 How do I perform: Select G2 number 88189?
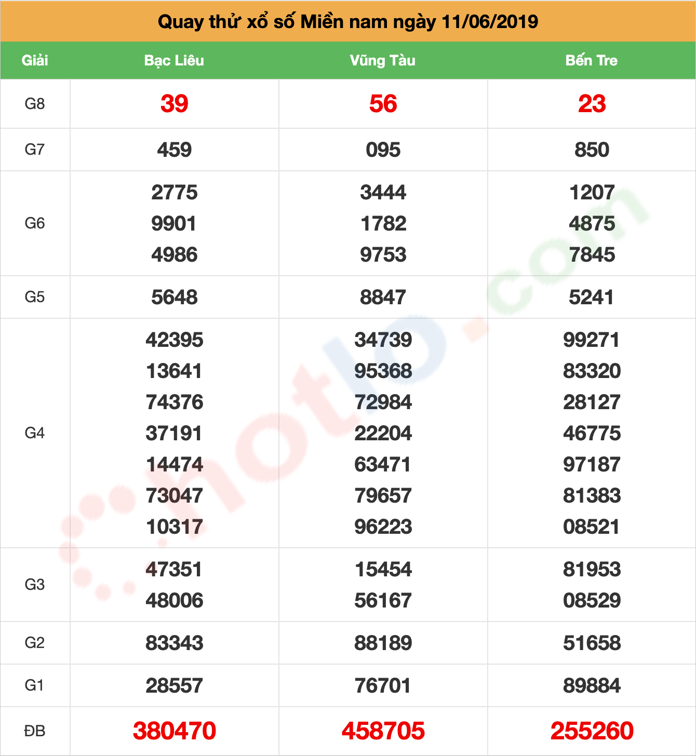(383, 643)
